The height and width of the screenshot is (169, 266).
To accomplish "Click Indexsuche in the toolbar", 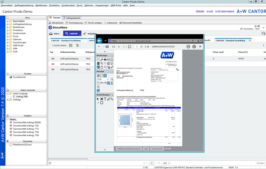I will [x=110, y=23].
